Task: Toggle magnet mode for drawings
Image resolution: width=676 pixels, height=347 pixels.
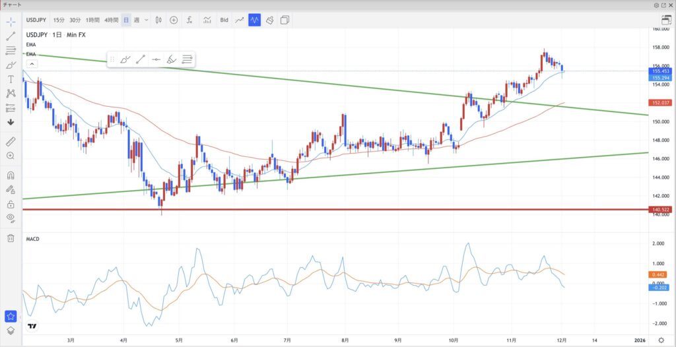Action: [x=11, y=175]
